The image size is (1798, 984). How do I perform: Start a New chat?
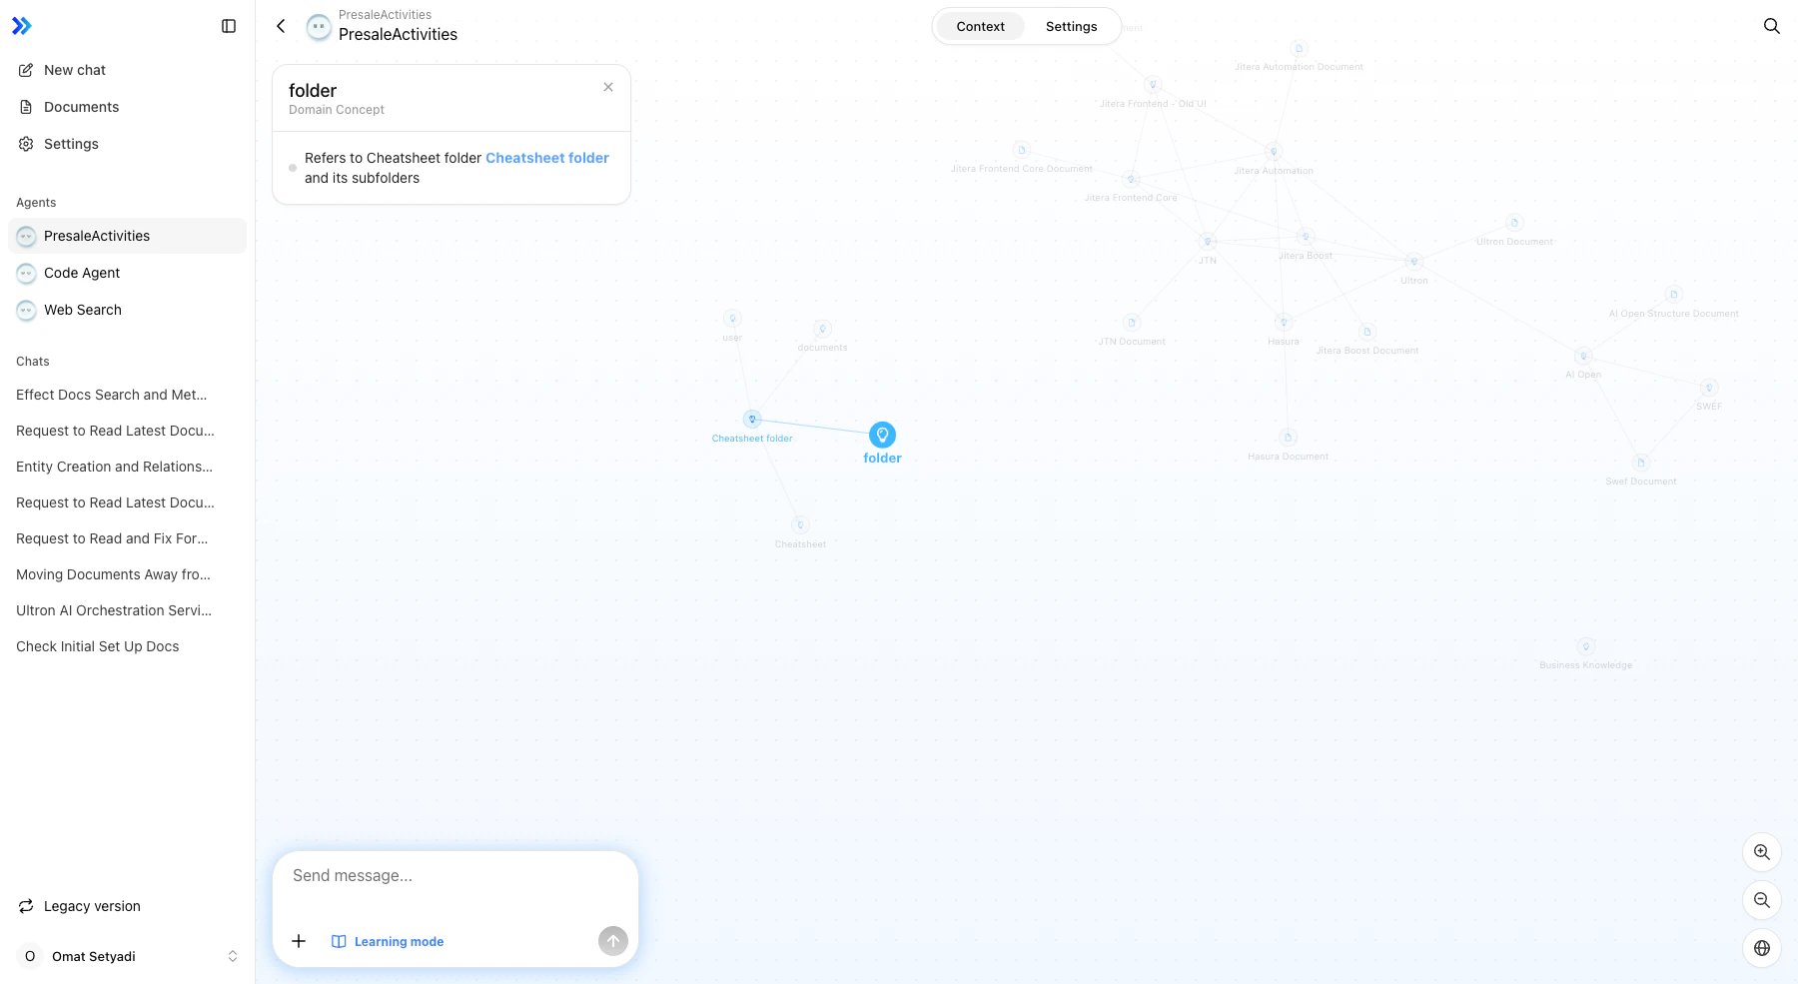[128, 70]
